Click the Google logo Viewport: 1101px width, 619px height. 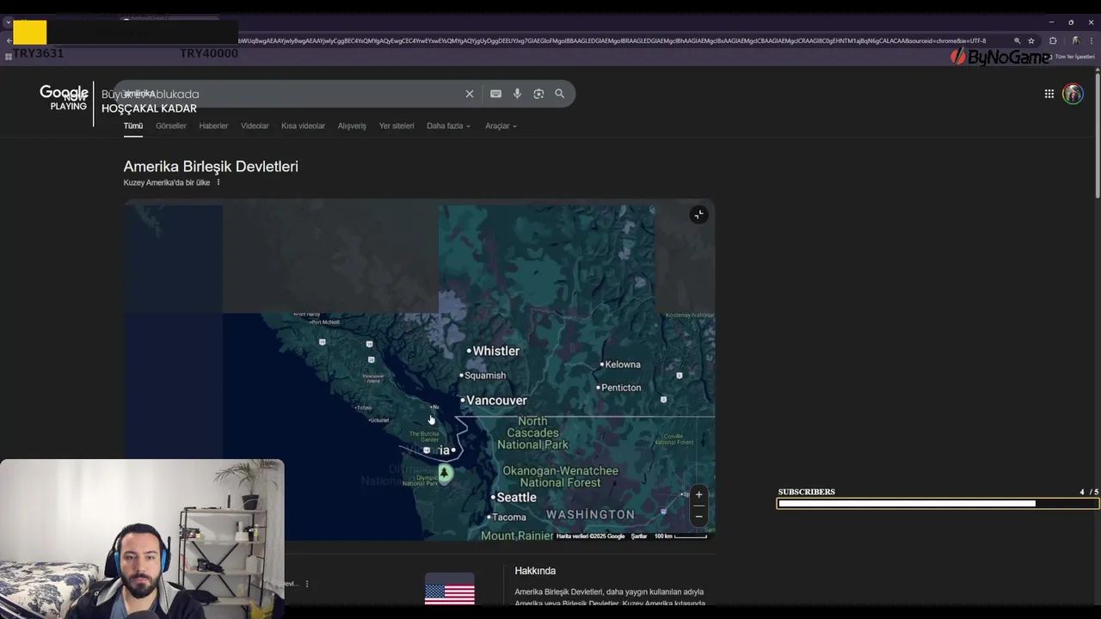64,93
